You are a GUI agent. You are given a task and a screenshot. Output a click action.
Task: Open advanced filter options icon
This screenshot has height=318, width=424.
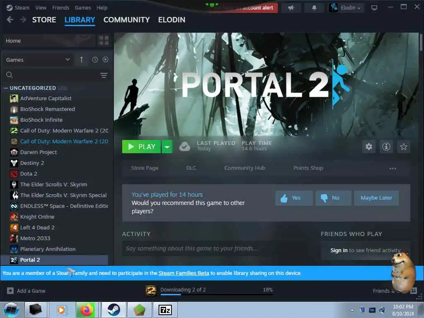(x=104, y=75)
